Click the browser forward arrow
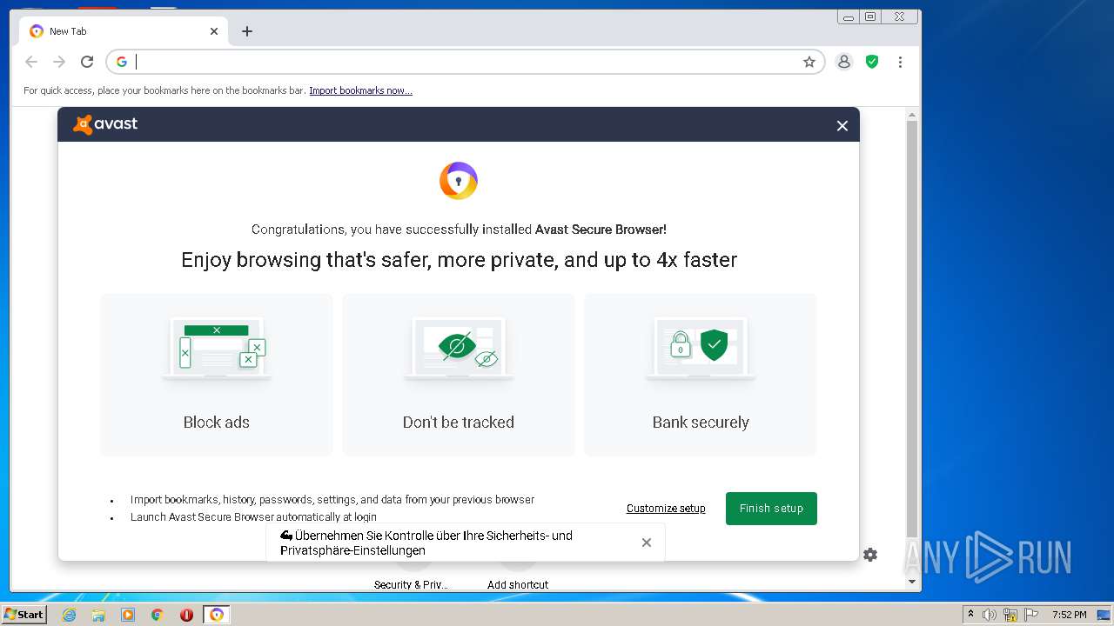Viewport: 1114px width, 626px height. click(x=59, y=62)
